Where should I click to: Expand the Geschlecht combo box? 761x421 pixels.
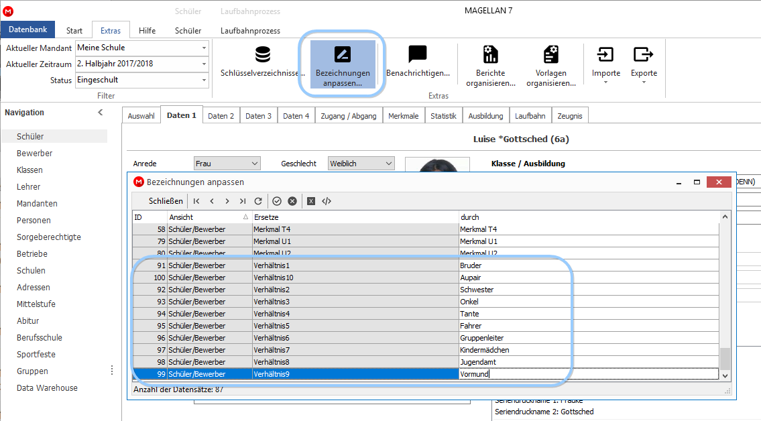click(388, 164)
